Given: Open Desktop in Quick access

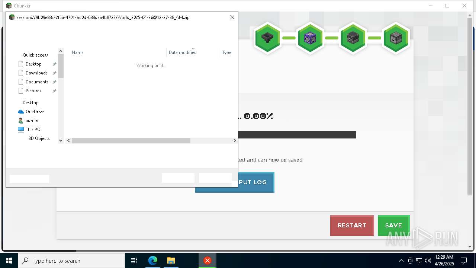Looking at the screenshot, I should [33, 64].
